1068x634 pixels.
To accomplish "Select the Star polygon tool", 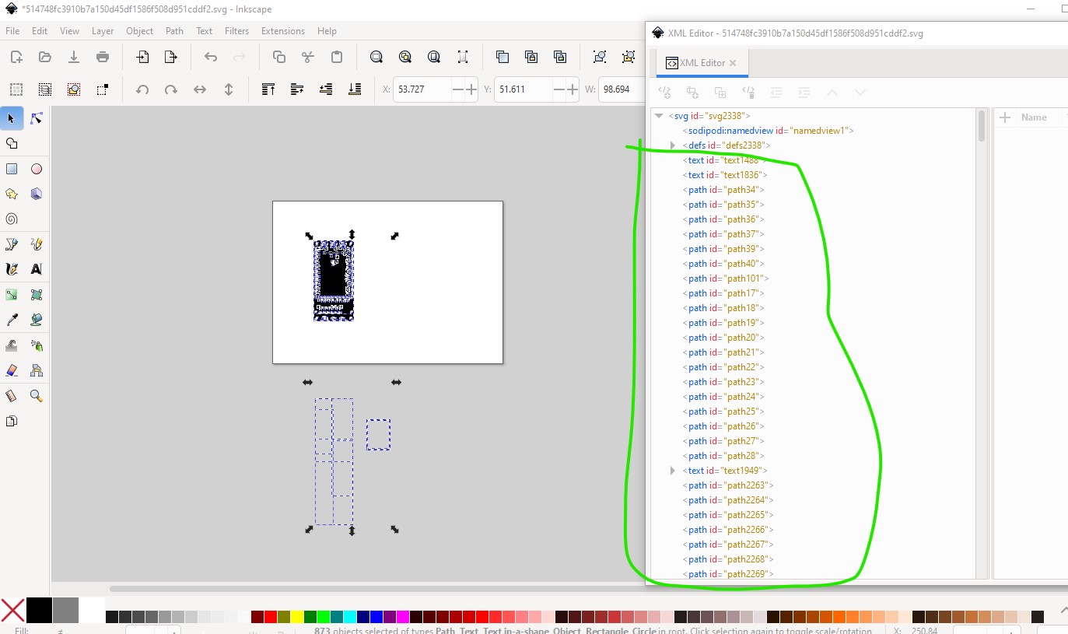I will click(x=12, y=194).
